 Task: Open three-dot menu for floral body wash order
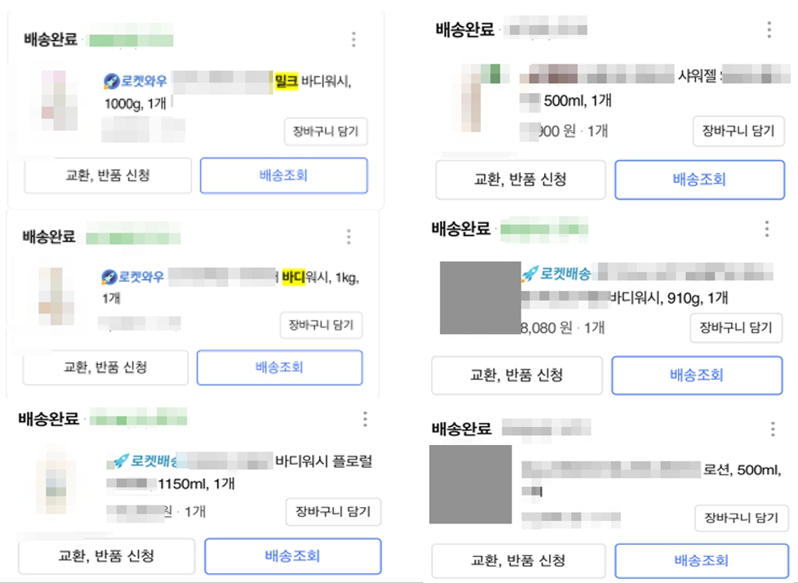point(365,419)
